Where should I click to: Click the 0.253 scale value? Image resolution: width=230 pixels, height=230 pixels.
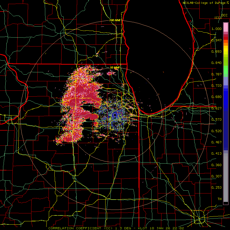click(x=216, y=188)
